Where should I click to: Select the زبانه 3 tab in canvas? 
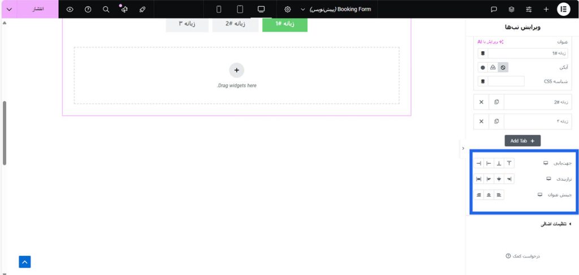(187, 24)
